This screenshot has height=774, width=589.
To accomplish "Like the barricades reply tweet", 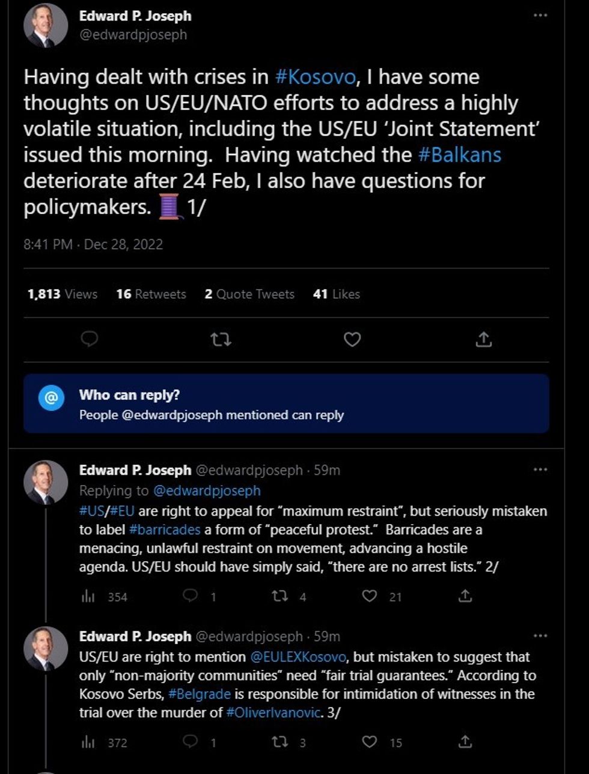I will click(370, 596).
